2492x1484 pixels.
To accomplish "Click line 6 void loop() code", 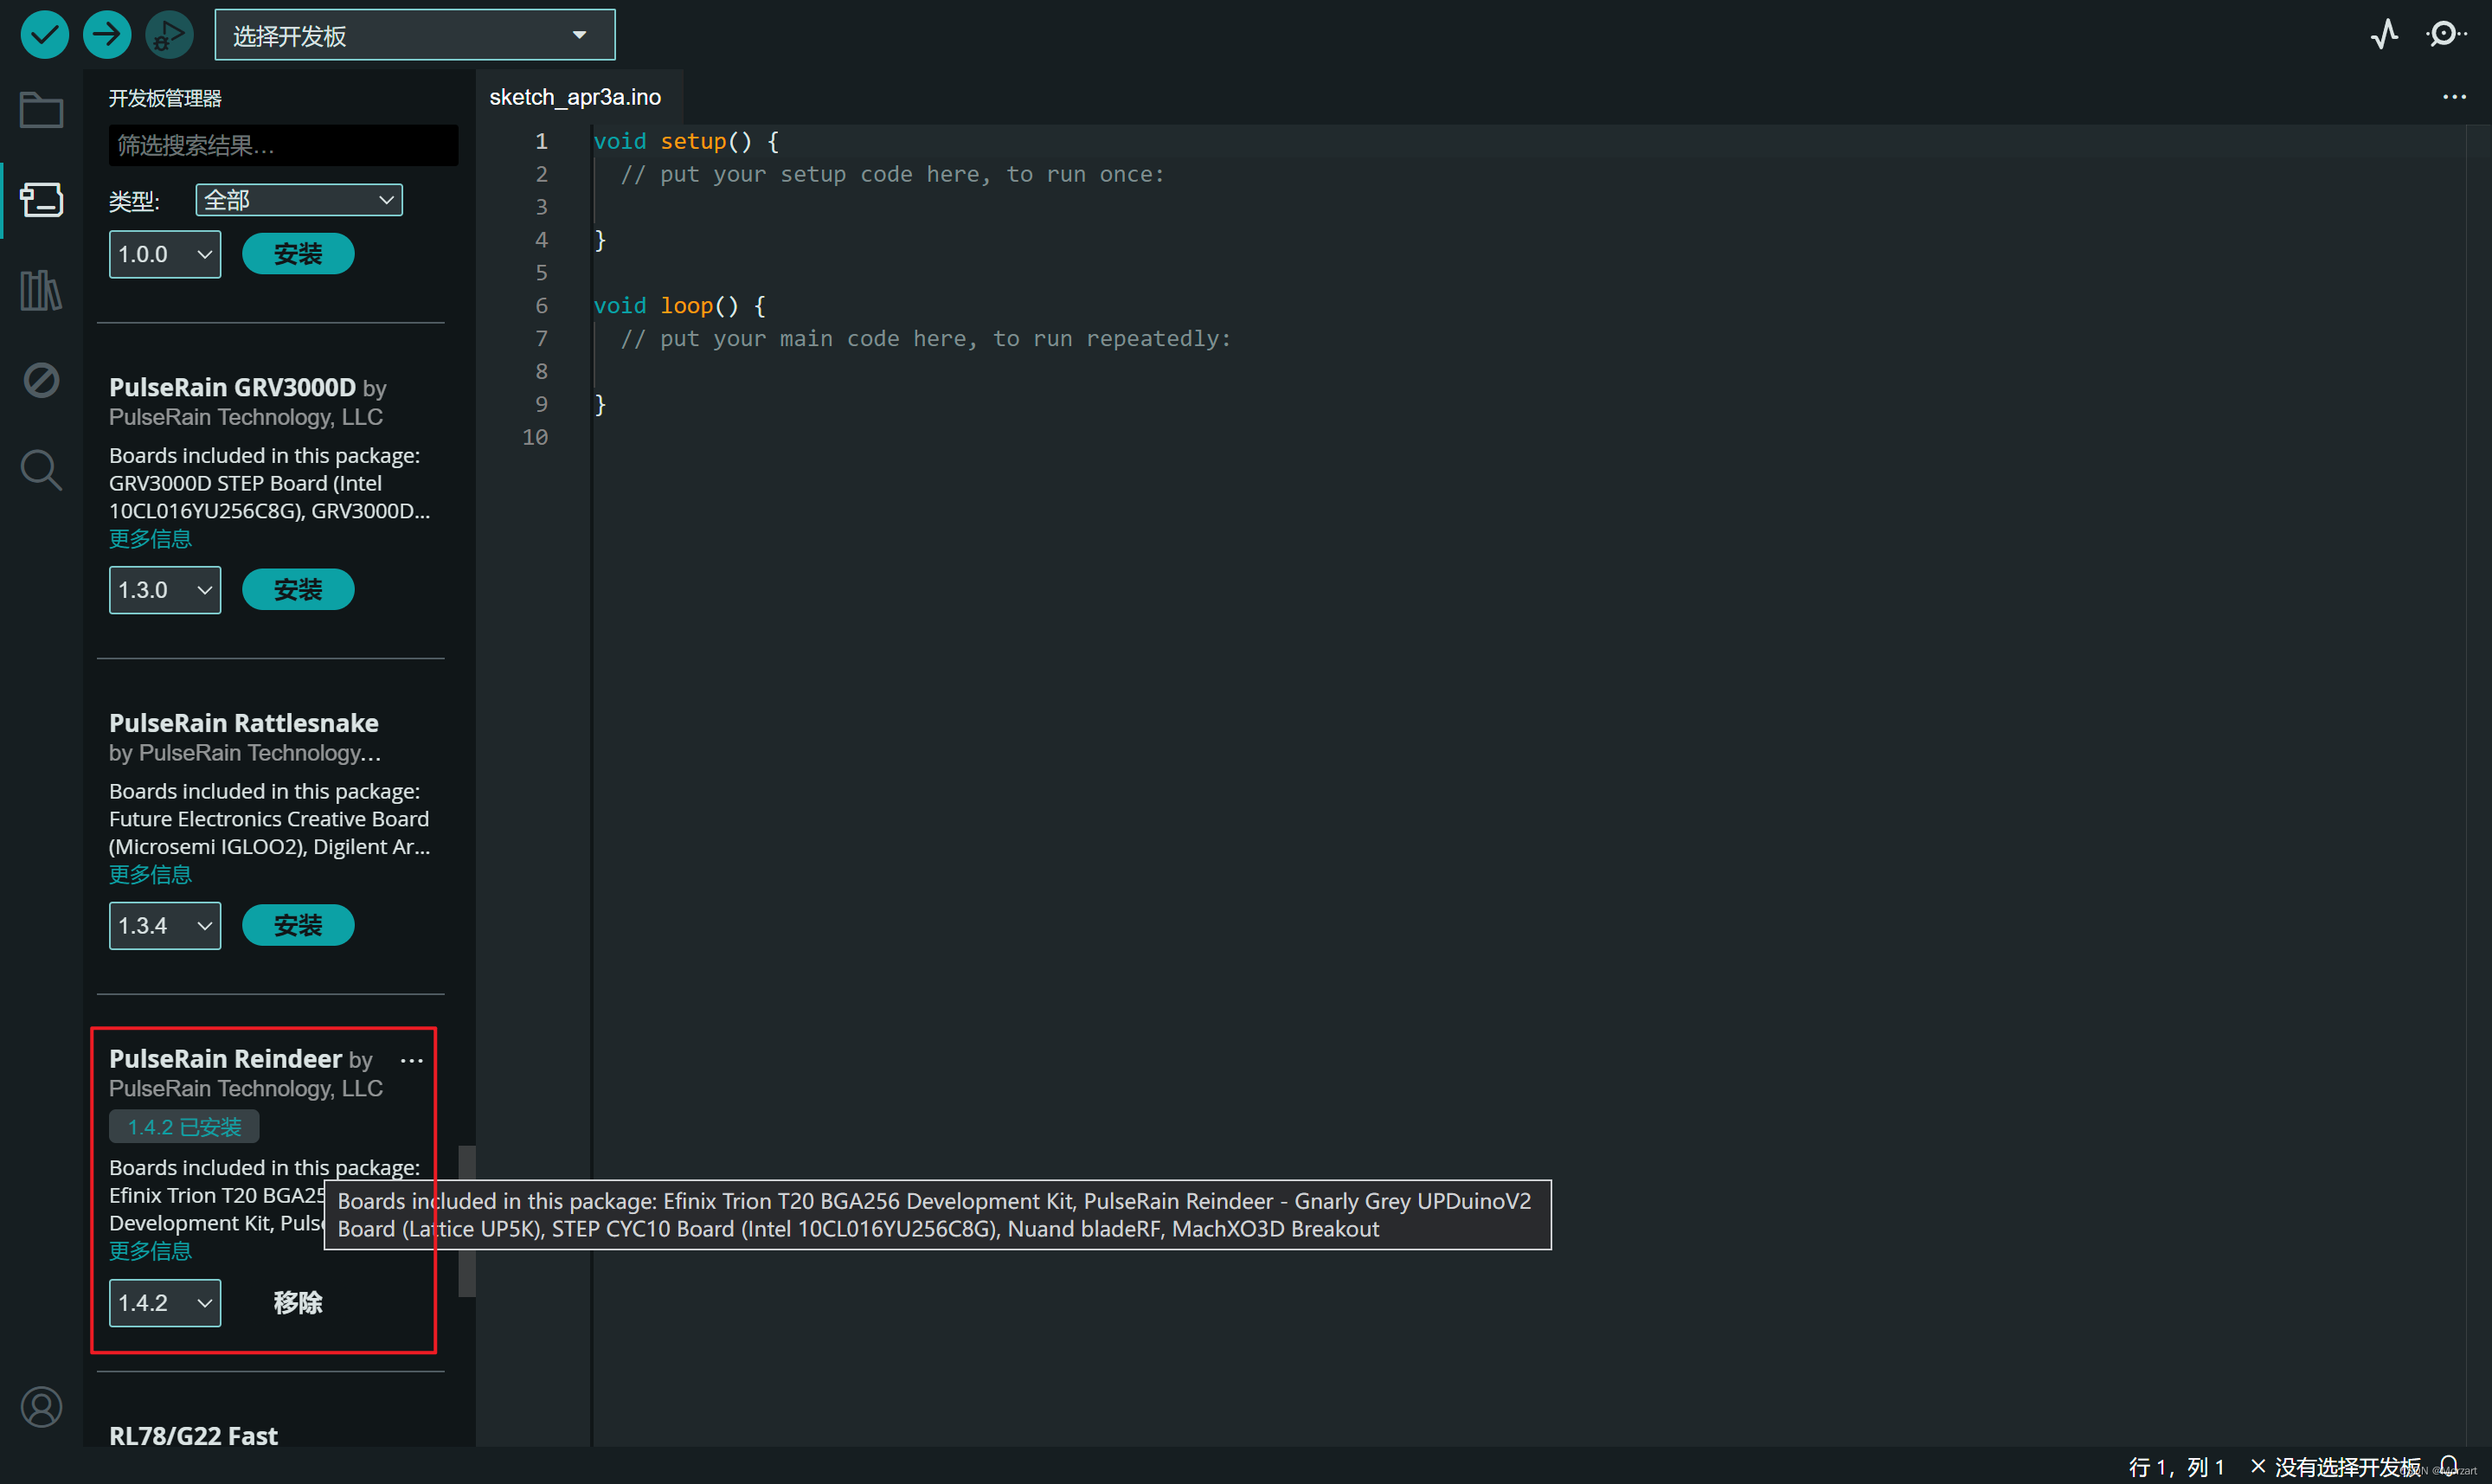I will [x=680, y=306].
